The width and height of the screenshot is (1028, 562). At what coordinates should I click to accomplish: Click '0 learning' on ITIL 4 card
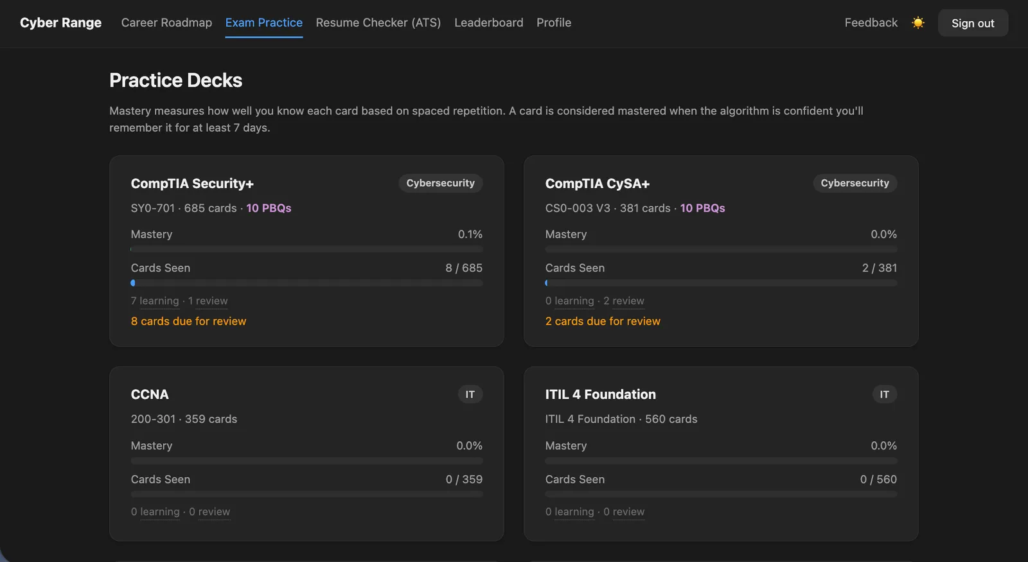[569, 512]
